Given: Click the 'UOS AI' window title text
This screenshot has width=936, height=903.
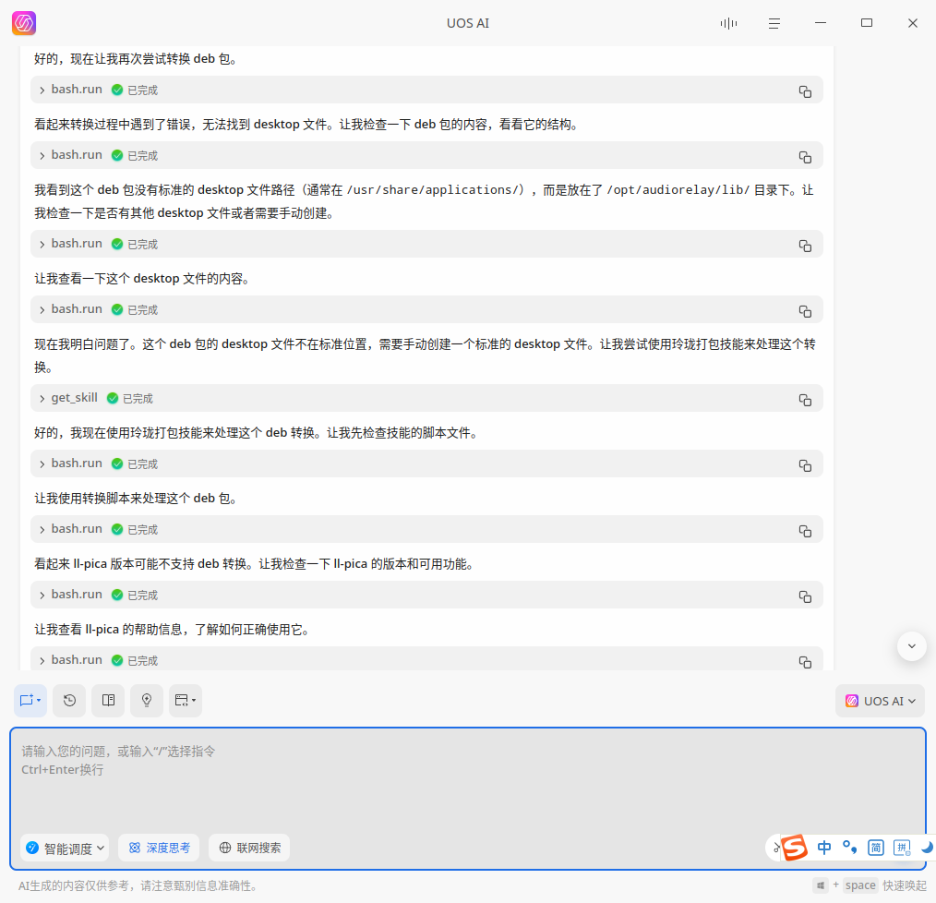Looking at the screenshot, I should pos(468,23).
